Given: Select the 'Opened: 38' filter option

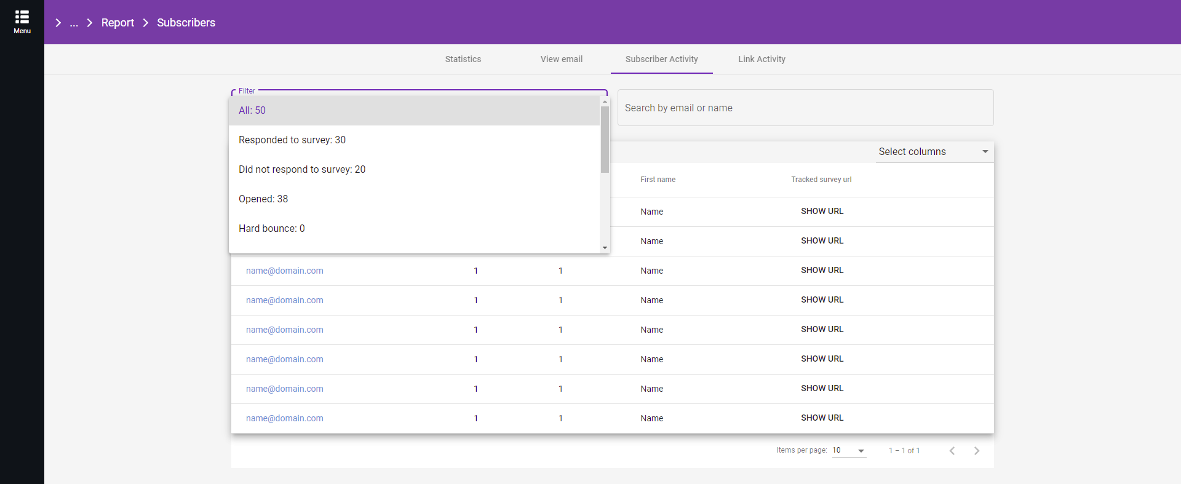Looking at the screenshot, I should coord(414,199).
